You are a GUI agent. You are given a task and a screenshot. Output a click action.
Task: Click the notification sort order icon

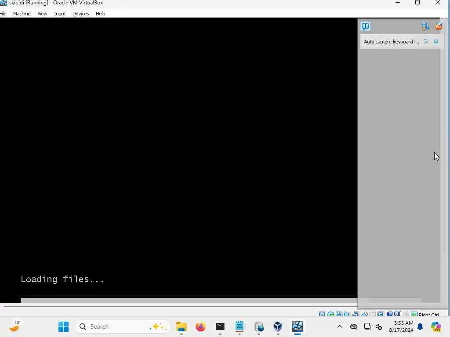425,26
